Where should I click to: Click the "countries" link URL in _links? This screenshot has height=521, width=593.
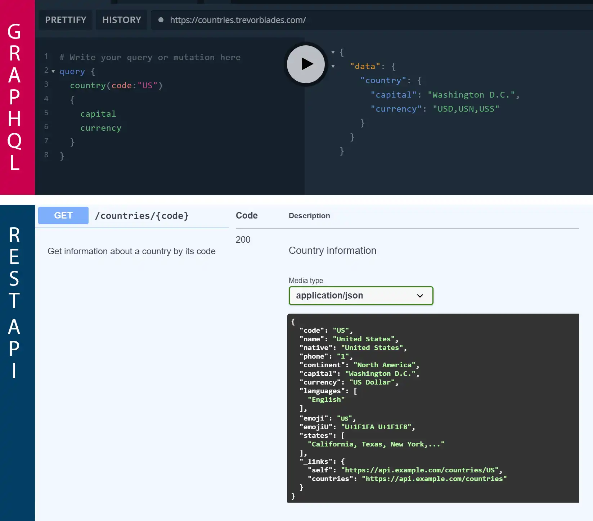pyautogui.click(x=434, y=479)
